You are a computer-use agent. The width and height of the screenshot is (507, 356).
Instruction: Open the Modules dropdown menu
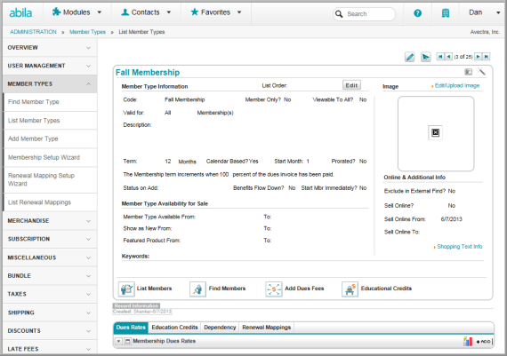[x=76, y=12]
